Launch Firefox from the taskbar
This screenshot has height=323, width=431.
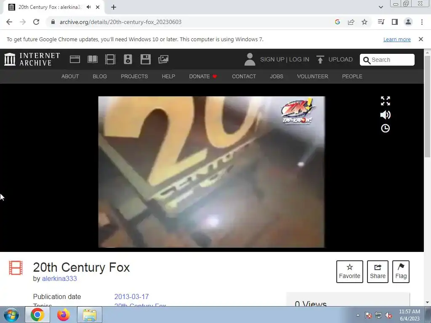64,315
